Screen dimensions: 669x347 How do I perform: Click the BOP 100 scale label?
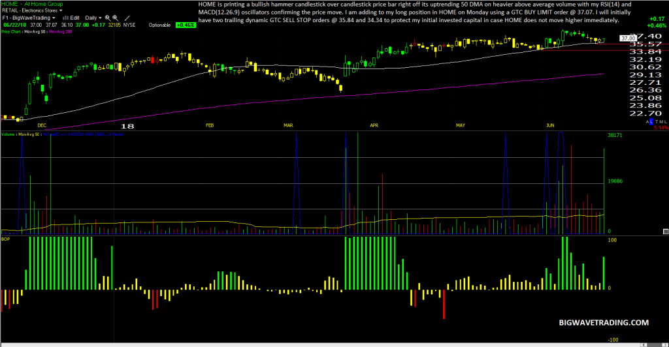(x=612, y=240)
